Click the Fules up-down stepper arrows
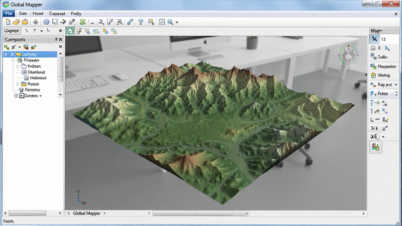The width and height of the screenshot is (402, 226). [396, 93]
